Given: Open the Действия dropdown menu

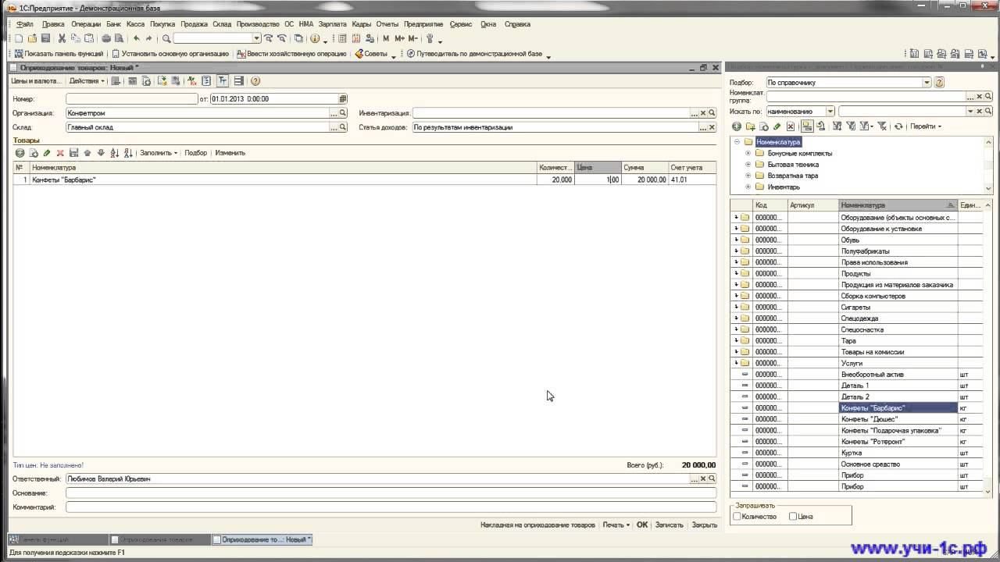Looking at the screenshot, I should click(87, 81).
